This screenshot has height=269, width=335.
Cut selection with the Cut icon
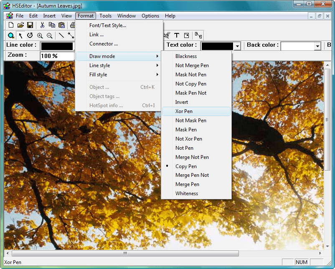[42, 25]
